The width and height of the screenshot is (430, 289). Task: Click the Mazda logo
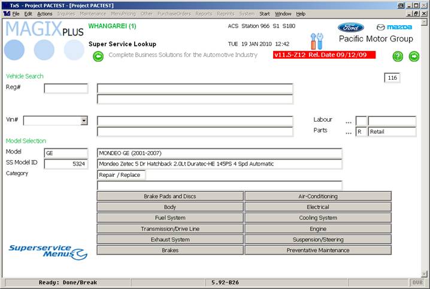tap(394, 27)
